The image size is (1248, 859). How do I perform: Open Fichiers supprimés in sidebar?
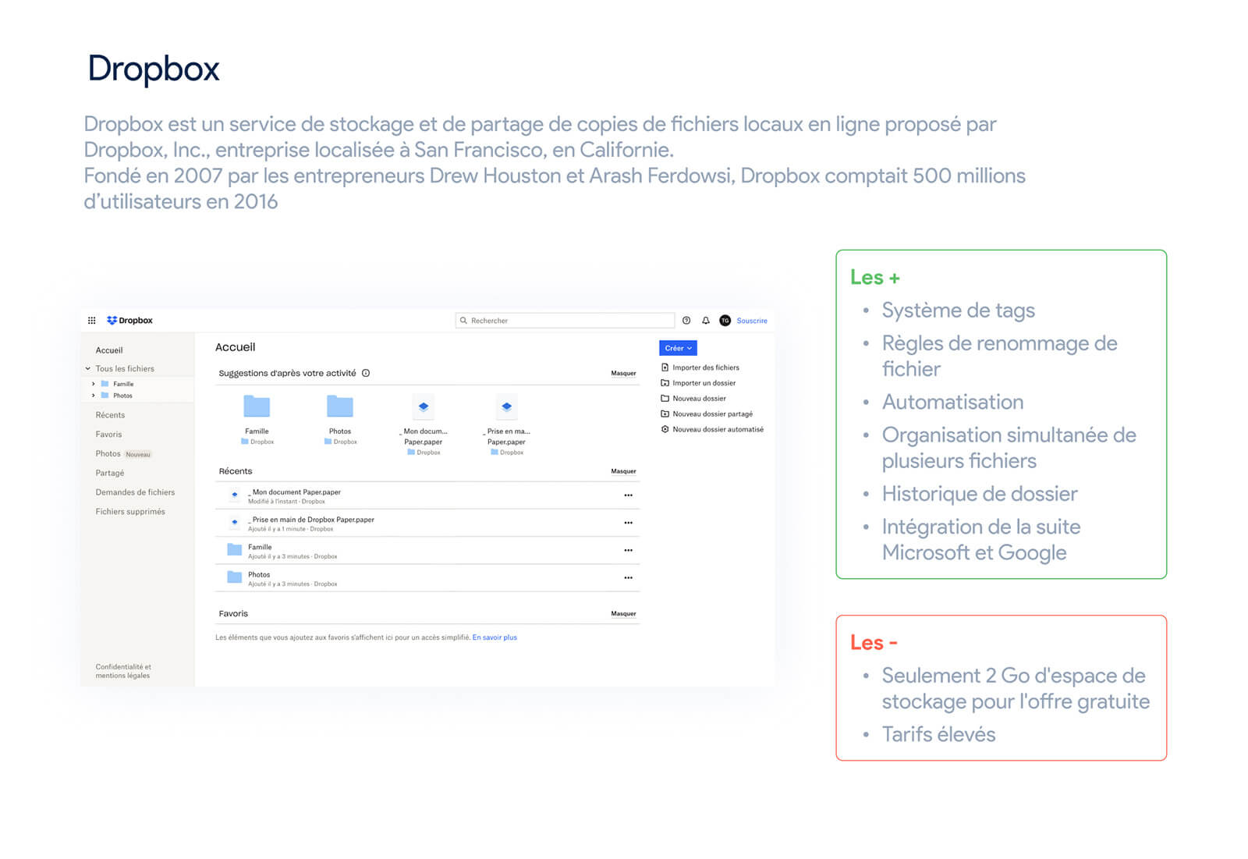pyautogui.click(x=130, y=512)
